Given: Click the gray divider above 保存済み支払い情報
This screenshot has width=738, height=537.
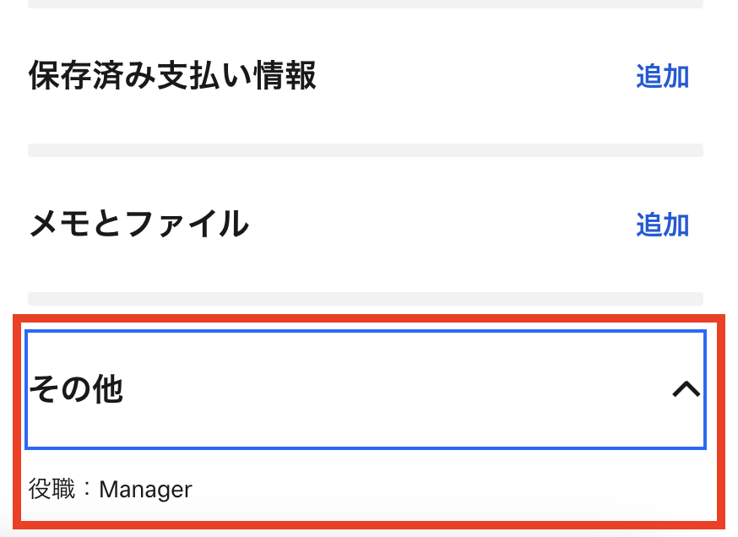Looking at the screenshot, I should [x=365, y=4].
